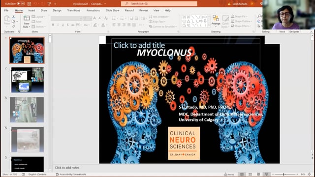Click Decrease Font Size icon

(x=100, y=18)
